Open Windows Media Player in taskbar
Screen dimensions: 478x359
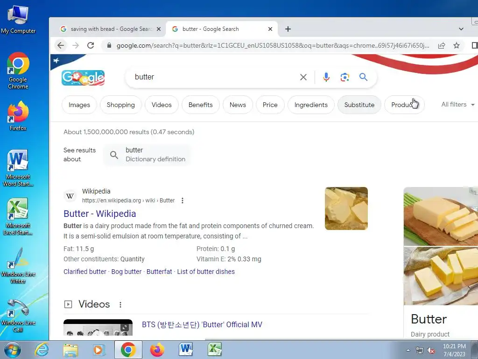99,350
